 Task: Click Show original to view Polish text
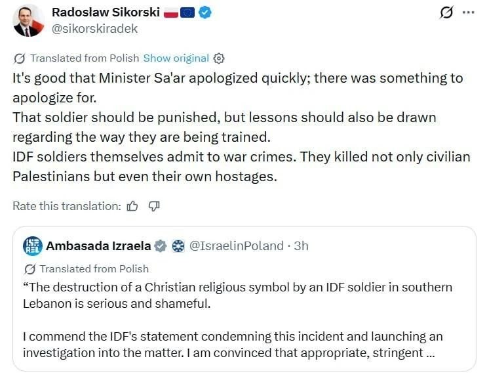176,58
